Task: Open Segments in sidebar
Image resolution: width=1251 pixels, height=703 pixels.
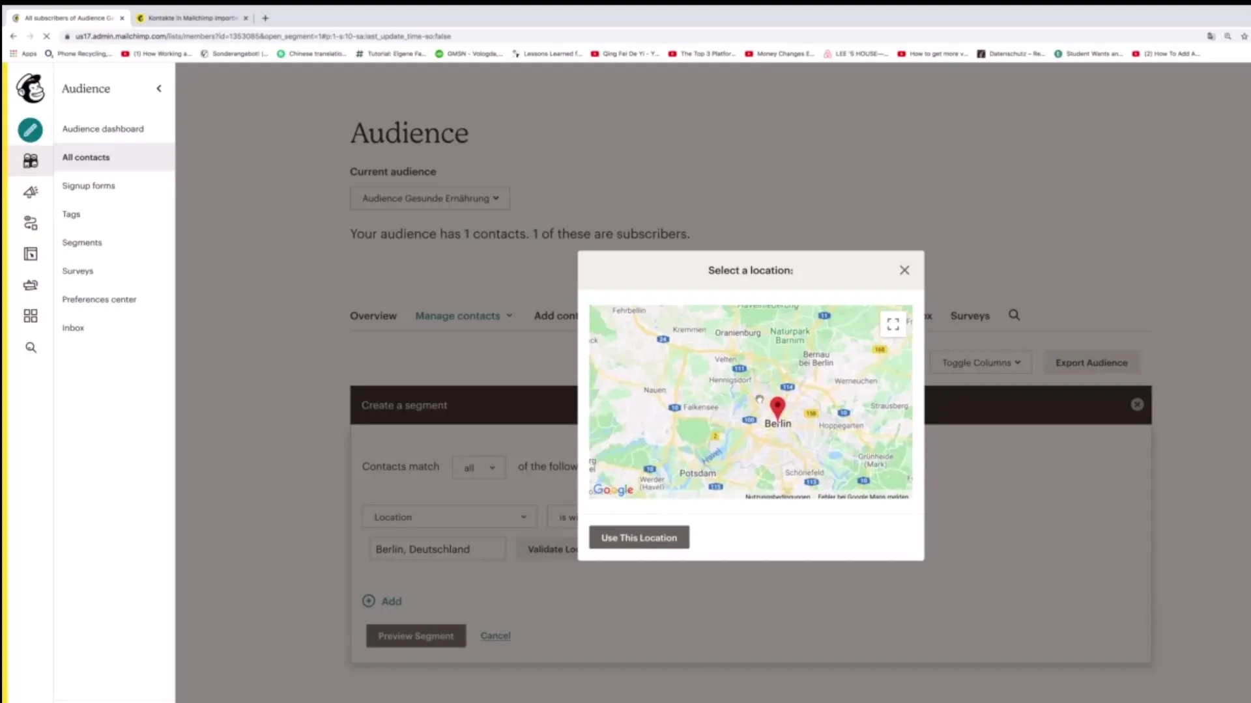Action: tap(82, 243)
